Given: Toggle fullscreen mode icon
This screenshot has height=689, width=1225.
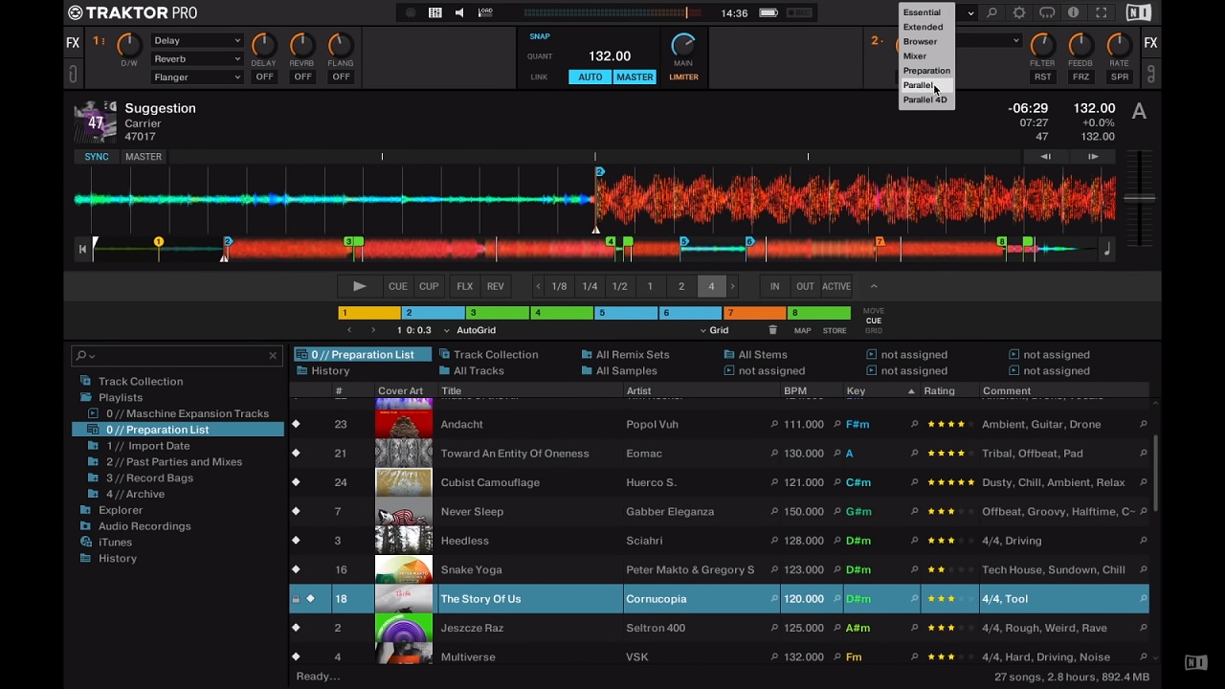Looking at the screenshot, I should click(x=1102, y=13).
